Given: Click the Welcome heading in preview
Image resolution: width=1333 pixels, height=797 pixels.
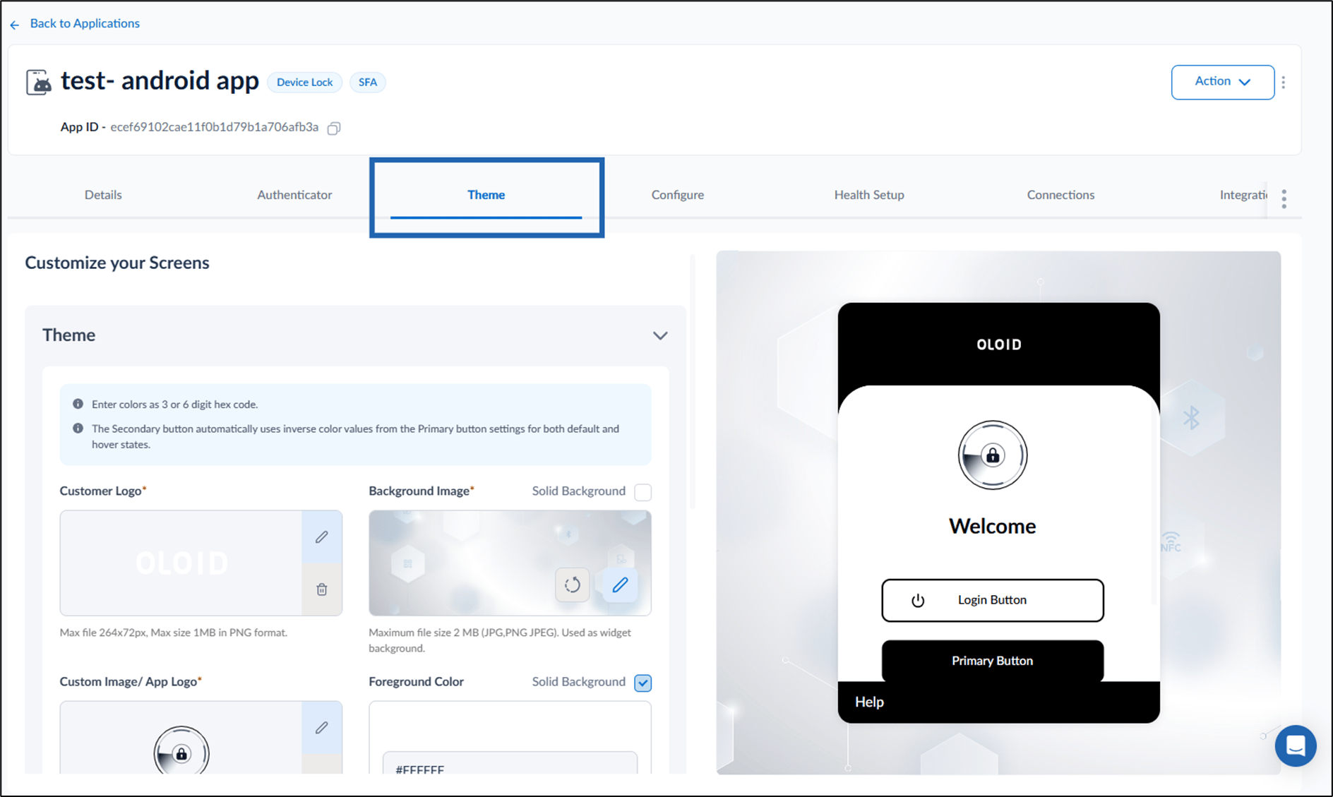Looking at the screenshot, I should pos(992,526).
